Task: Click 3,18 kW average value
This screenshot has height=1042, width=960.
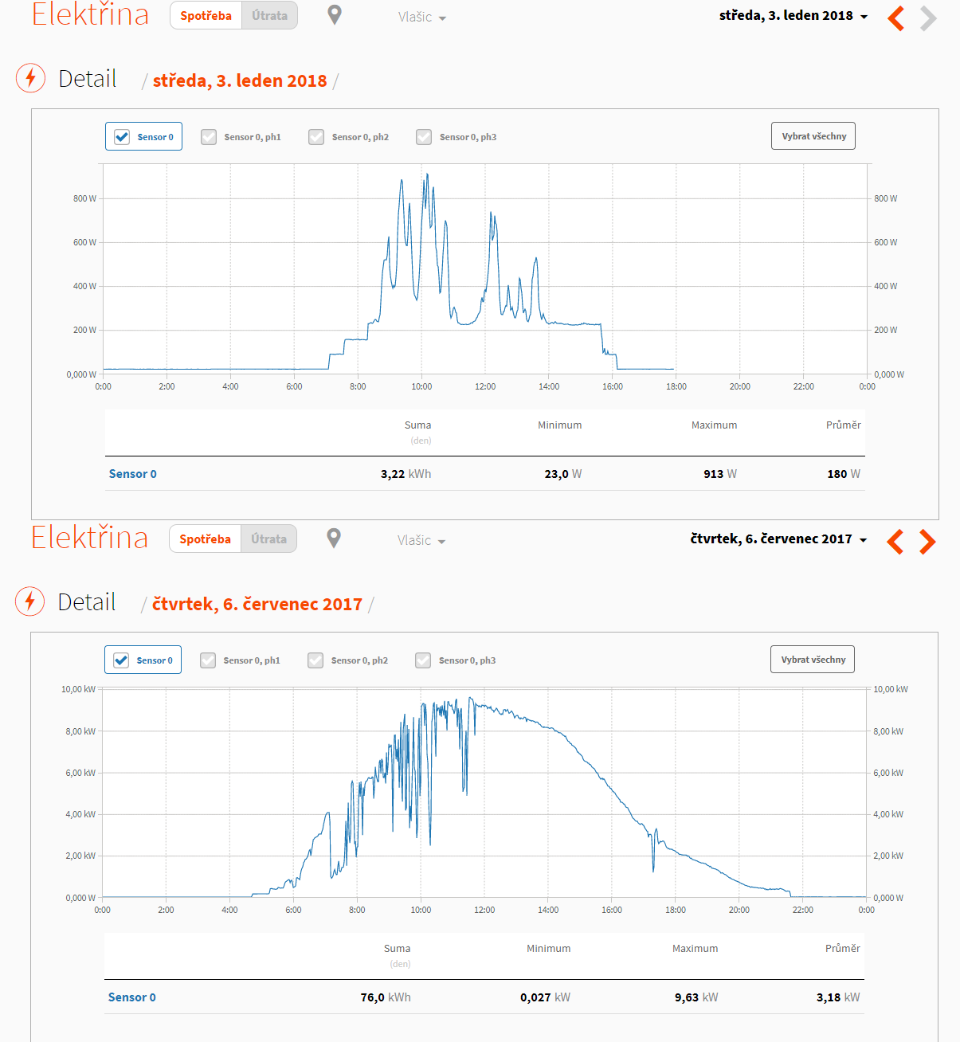Action: click(838, 997)
